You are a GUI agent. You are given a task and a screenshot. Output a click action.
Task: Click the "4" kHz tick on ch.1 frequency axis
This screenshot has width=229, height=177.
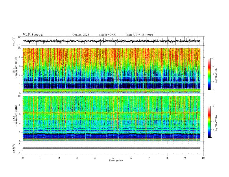pyautogui.click(x=20, y=75)
